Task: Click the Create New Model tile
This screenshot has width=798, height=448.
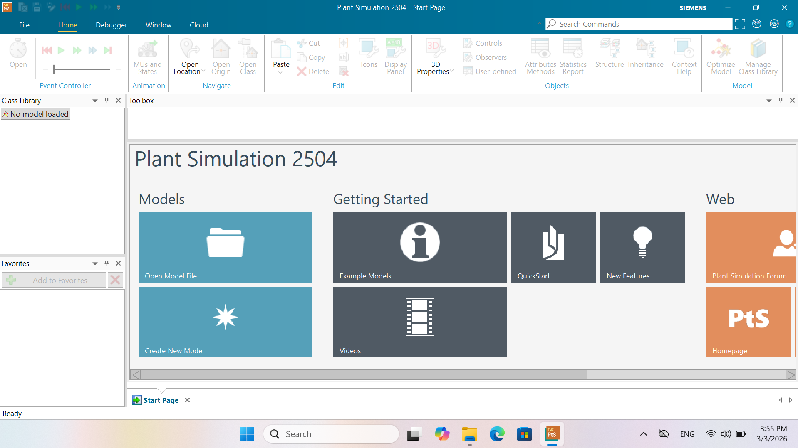Action: point(226,322)
